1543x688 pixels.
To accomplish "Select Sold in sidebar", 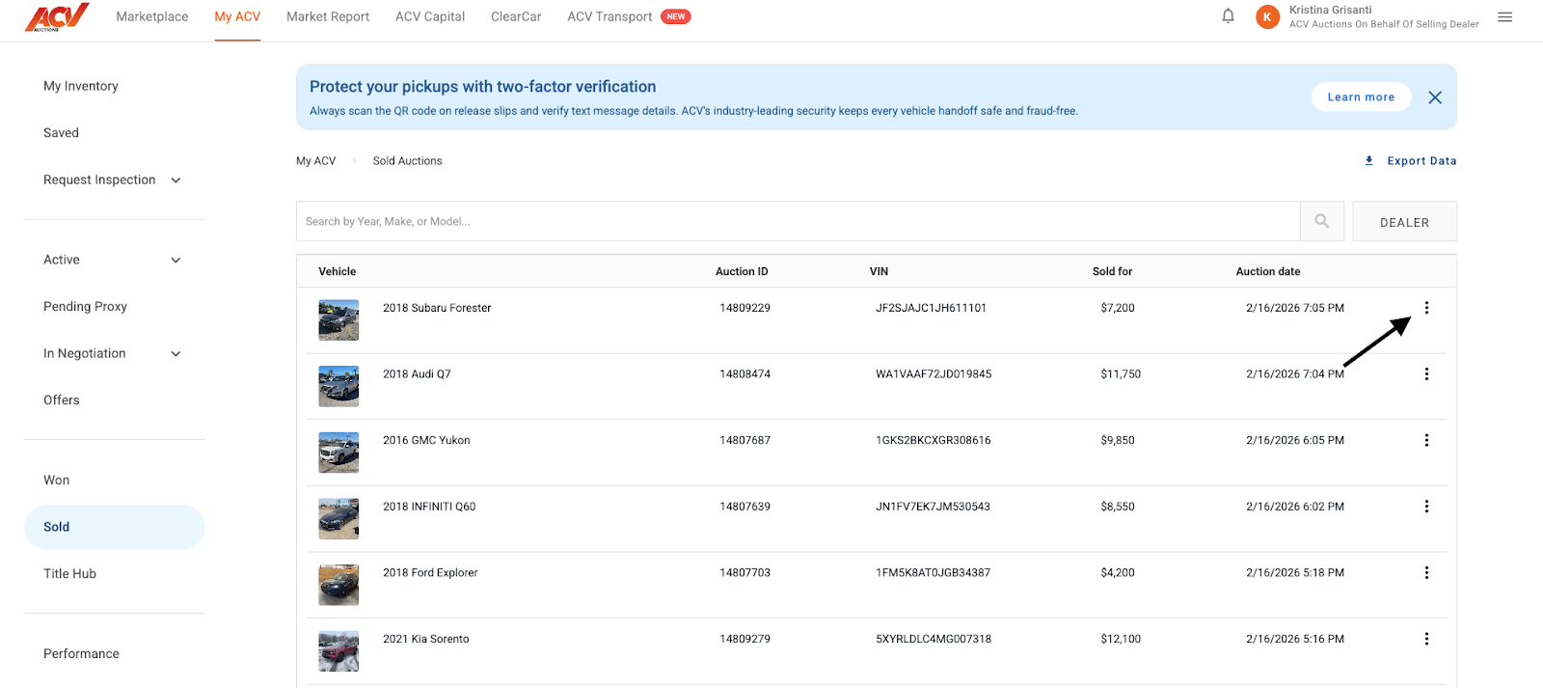I will click(114, 528).
